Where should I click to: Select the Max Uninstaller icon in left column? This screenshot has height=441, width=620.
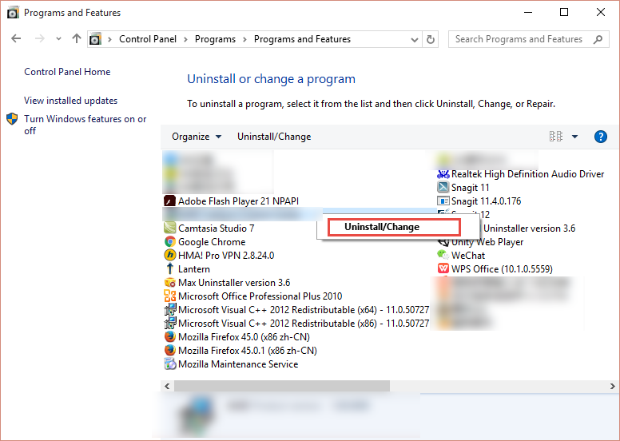click(x=169, y=282)
